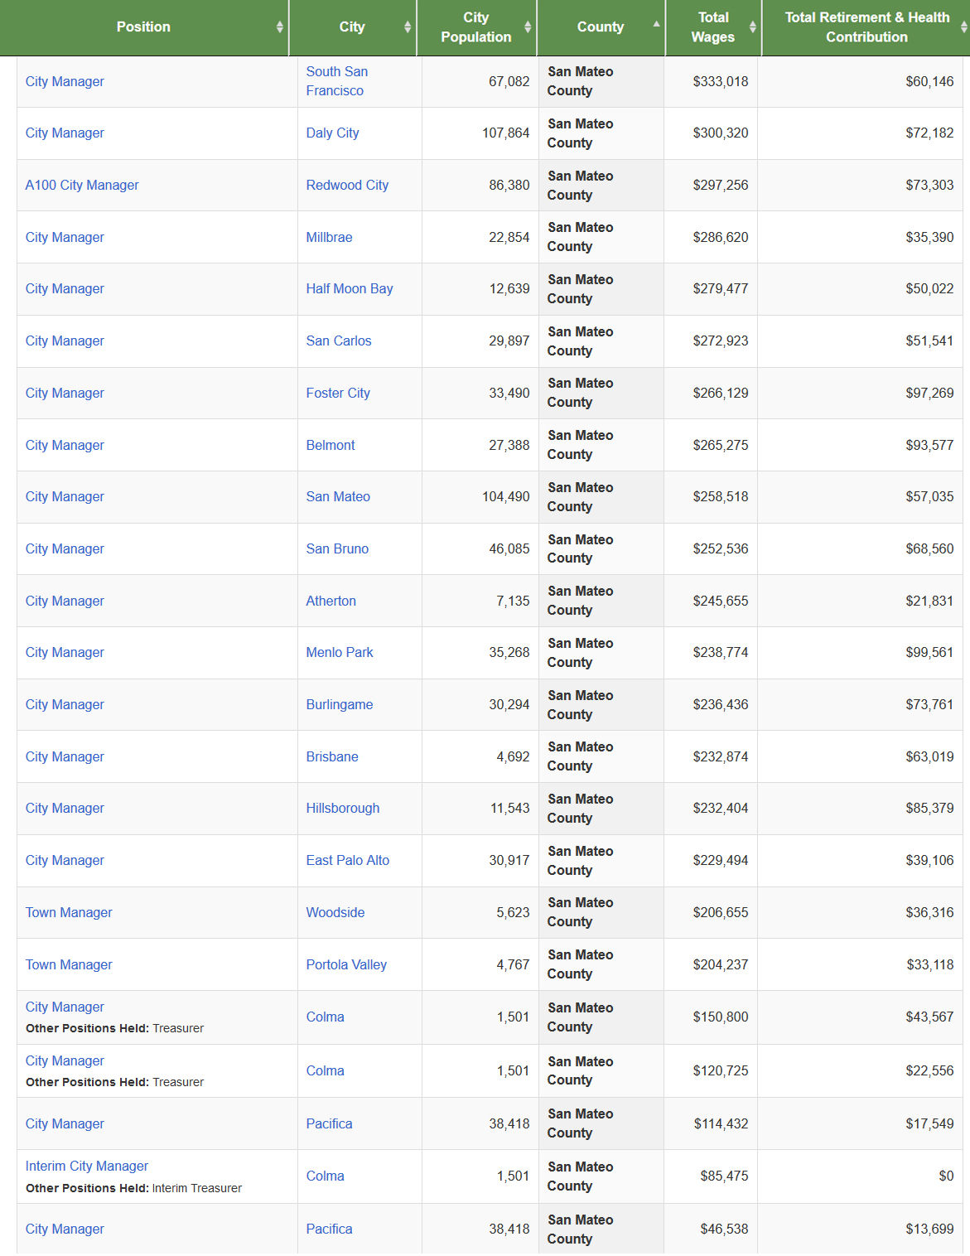Open the Redwood City link
Screen dimensions: 970x1256
pos(347,185)
